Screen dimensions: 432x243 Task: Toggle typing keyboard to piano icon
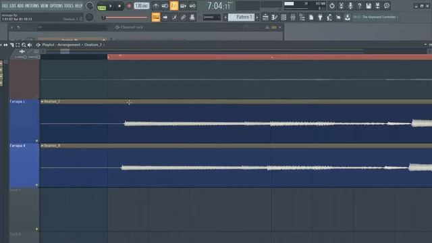pos(156,18)
